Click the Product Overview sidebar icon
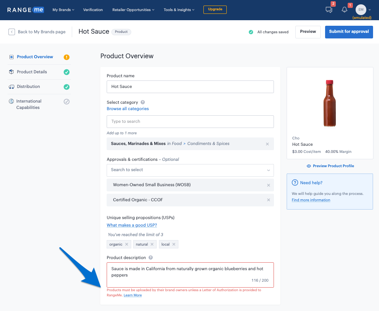This screenshot has width=379, height=311. tap(11, 57)
